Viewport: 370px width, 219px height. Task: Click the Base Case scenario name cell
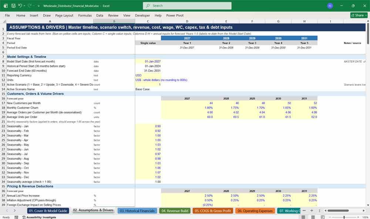pos(148,89)
